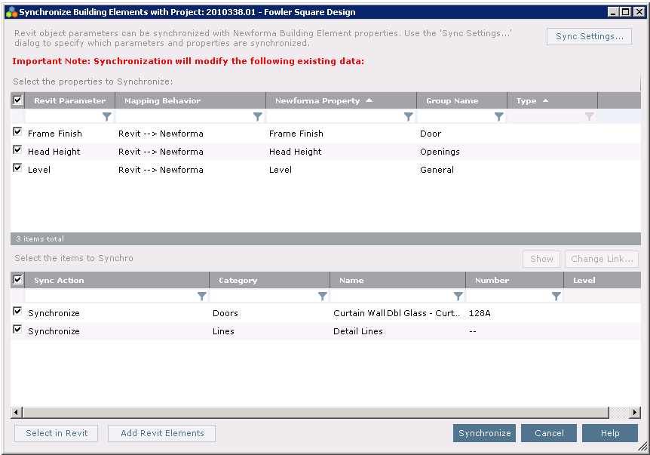Click the Mapping Behavior column filter icon
Screen dimensions: 650x455
pos(258,117)
